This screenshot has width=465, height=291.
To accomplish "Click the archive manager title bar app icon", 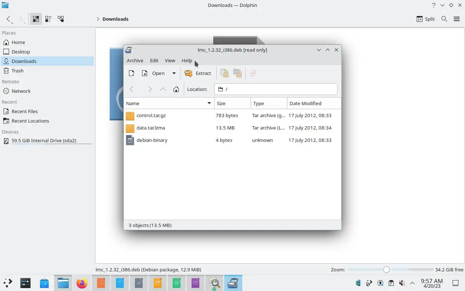I will point(129,50).
